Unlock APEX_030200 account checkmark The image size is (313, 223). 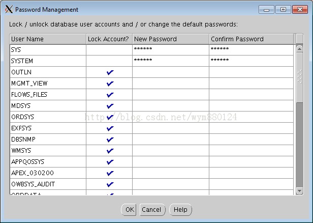tap(110, 173)
